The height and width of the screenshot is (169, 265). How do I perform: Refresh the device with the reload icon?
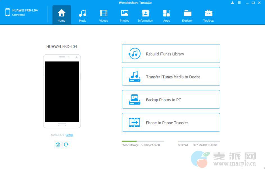[66, 144]
